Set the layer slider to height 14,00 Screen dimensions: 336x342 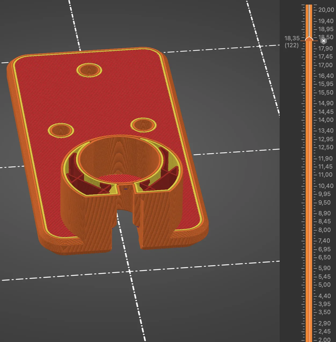pos(309,120)
